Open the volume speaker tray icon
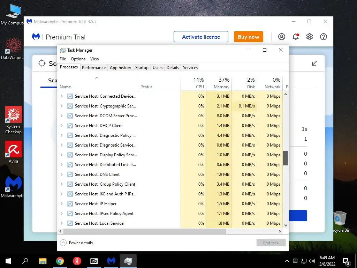The image size is (357, 268). (x=312, y=261)
